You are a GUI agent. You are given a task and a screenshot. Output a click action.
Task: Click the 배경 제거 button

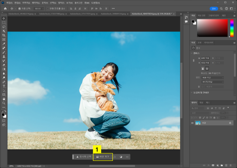click(x=103, y=157)
